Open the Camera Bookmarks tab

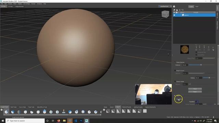click(x=150, y=107)
